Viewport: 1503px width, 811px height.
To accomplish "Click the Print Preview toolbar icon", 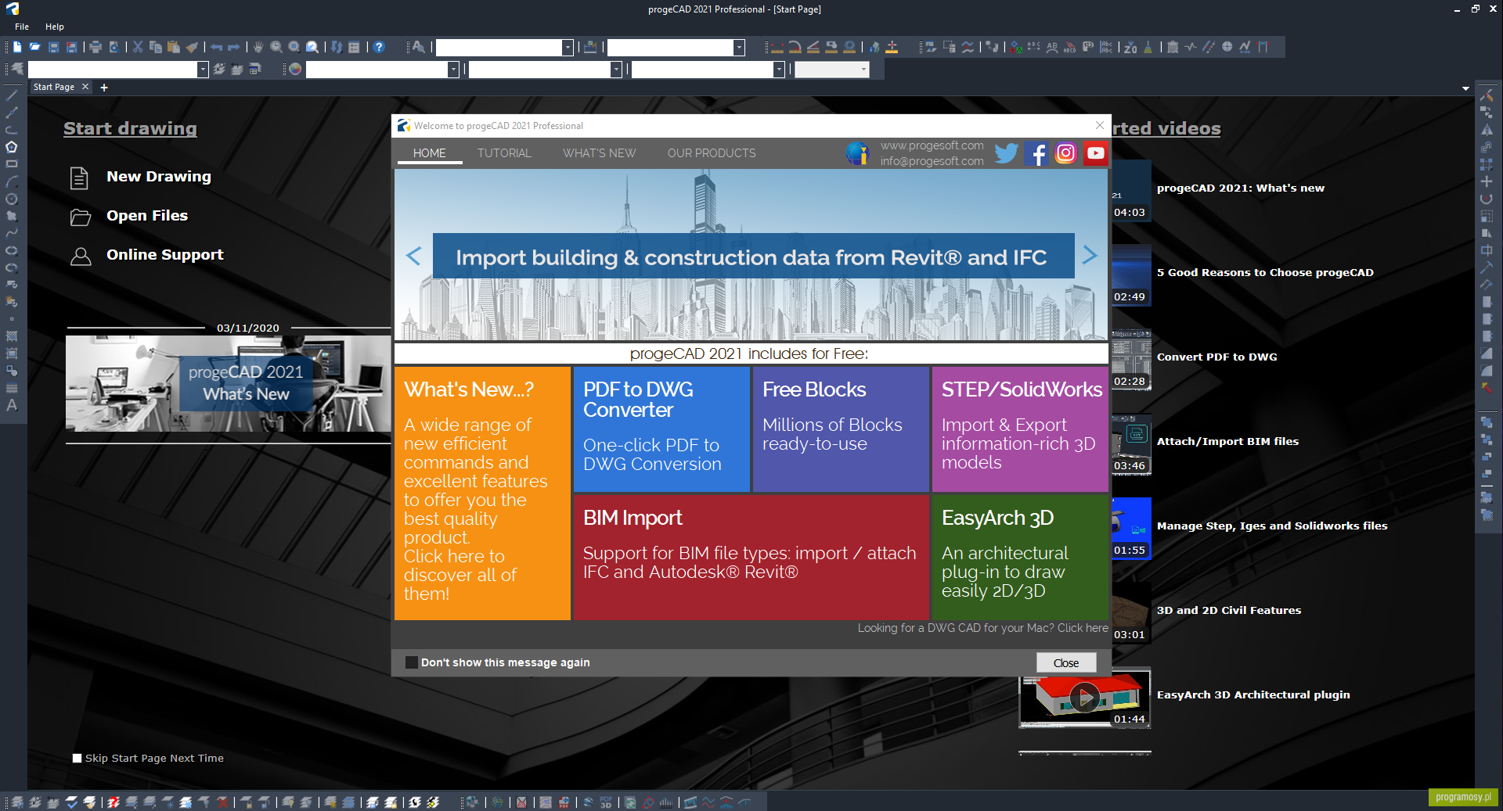I will pos(114,47).
